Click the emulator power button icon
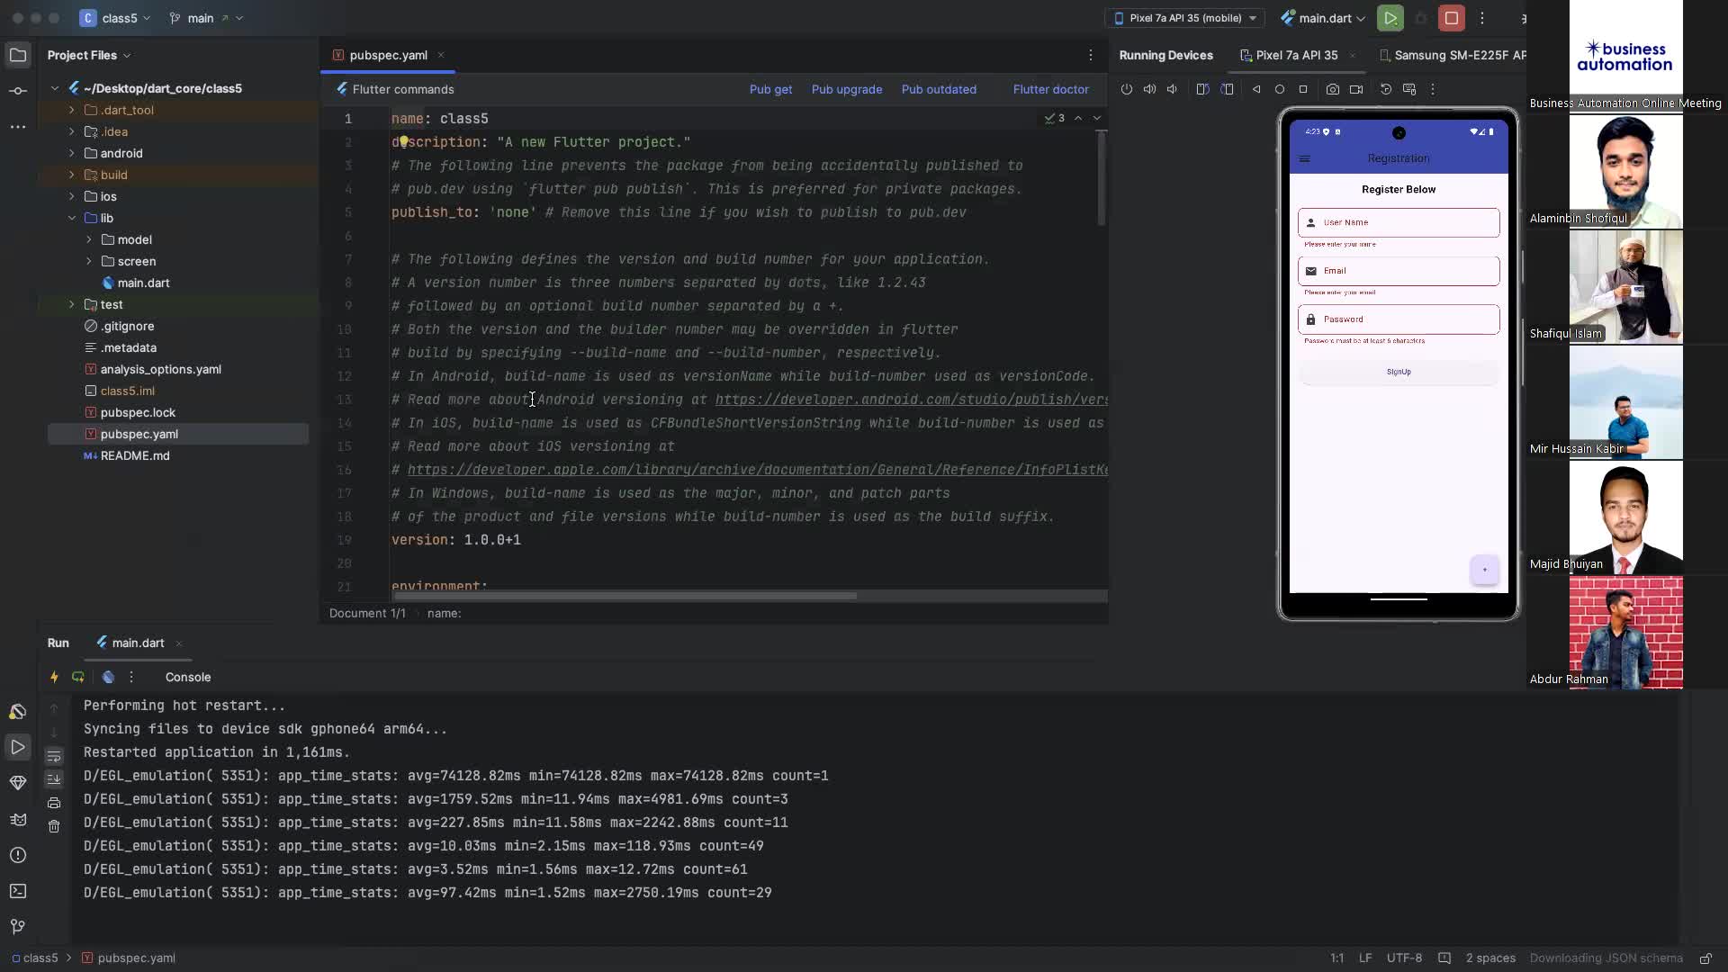Screen dimensions: 1728x972 click(1127, 89)
